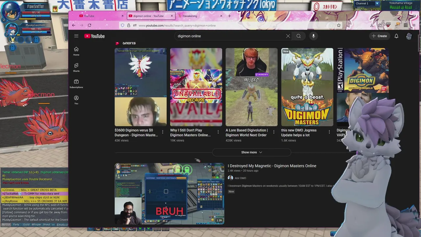This screenshot has width=421, height=237.
Task: Click the tracking protection shield icon
Action: [x=123, y=25]
